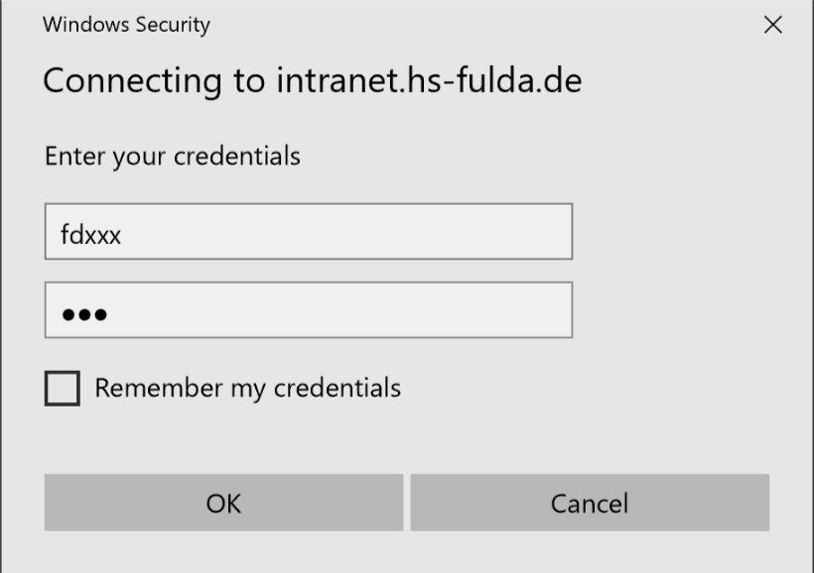Focus the masked password field
Viewport: 814px width, 573px height.
(x=308, y=310)
